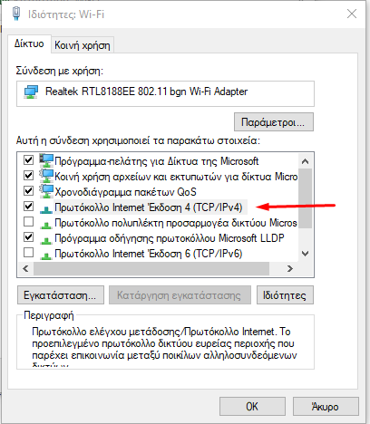Click the icon of Πρόγραμμα-πελάτης για Δίκτυα της Microsoft
This screenshot has height=424, width=370.
[46, 160]
